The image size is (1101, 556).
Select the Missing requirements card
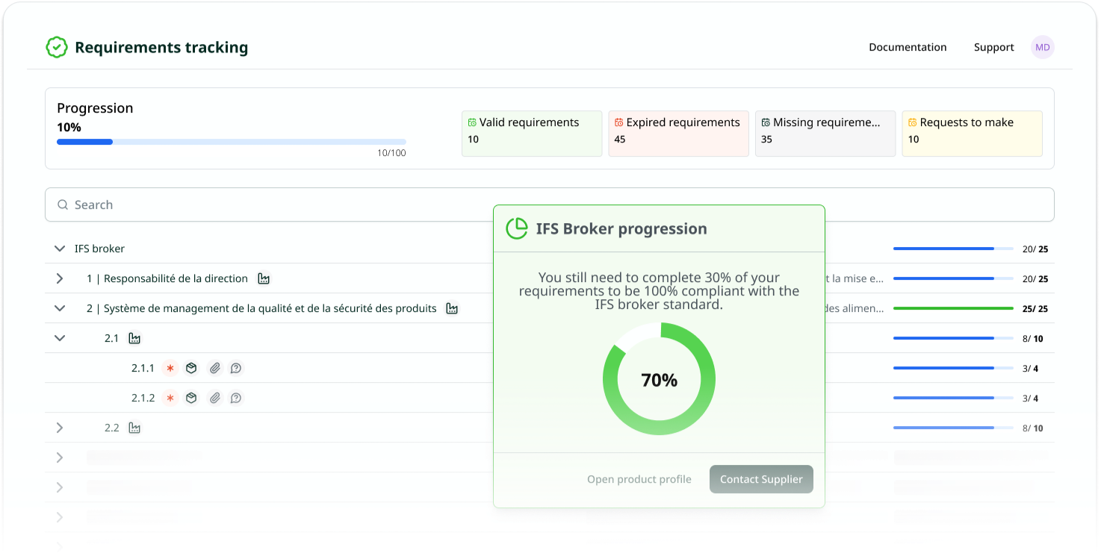825,134
